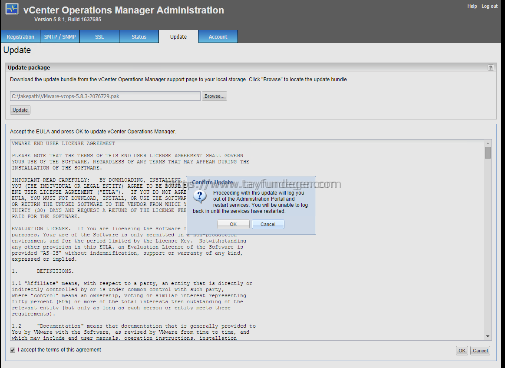505x368 pixels.
Task: Click the question mark icon in Confirm Update dialog
Action: click(x=200, y=196)
